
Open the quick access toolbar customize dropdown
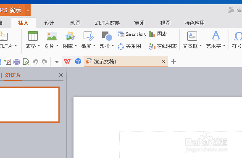click(x=57, y=62)
